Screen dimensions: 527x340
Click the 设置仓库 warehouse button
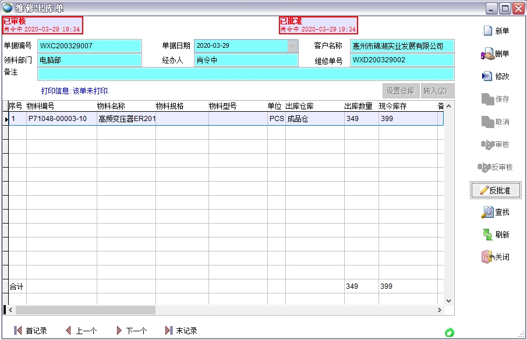[x=401, y=91]
